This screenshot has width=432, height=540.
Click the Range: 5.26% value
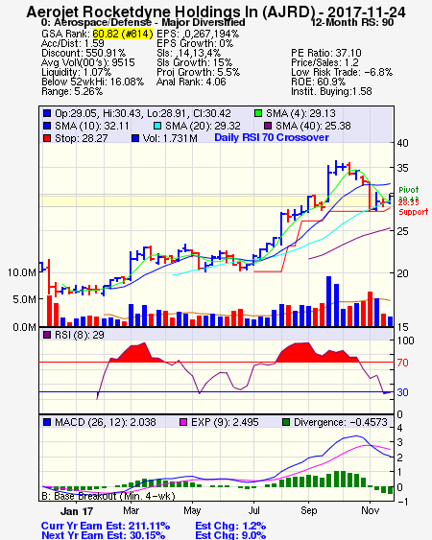[72, 92]
